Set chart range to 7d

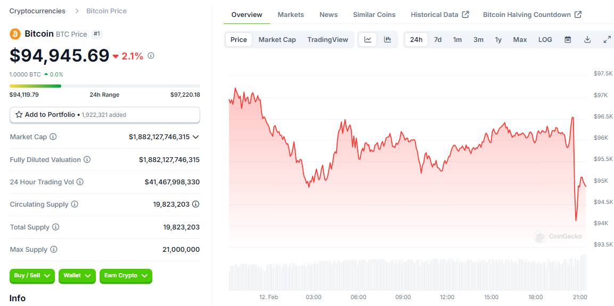pos(438,39)
